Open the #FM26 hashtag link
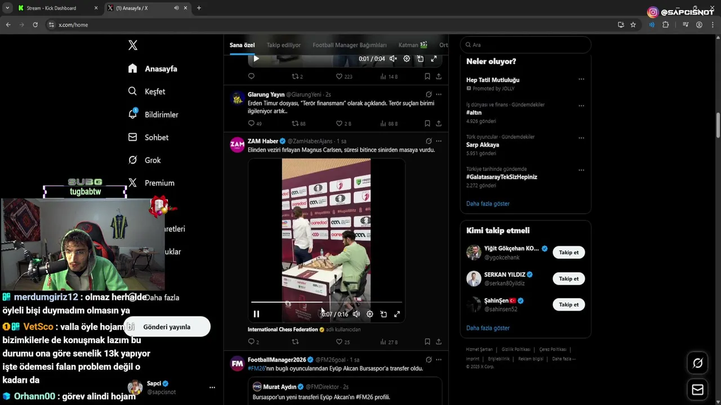This screenshot has width=721, height=405. pos(256,368)
